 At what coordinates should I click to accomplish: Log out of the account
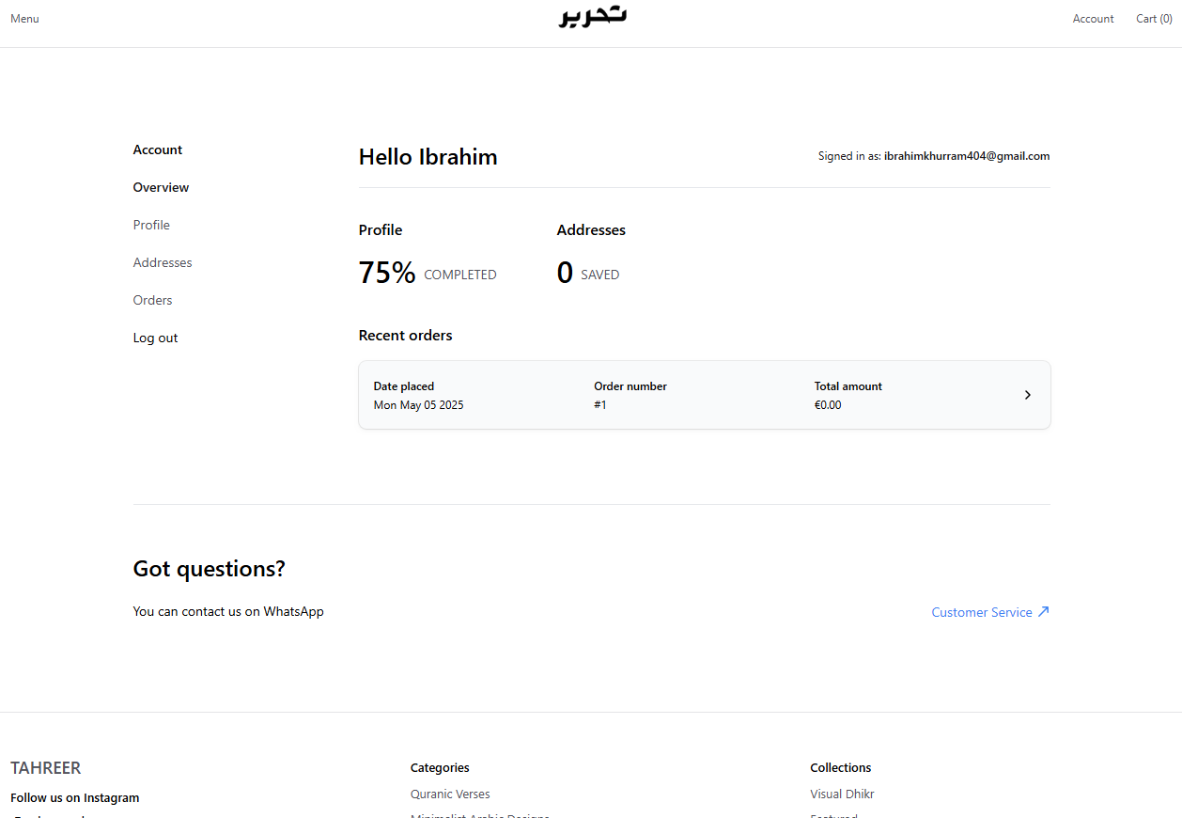click(155, 338)
